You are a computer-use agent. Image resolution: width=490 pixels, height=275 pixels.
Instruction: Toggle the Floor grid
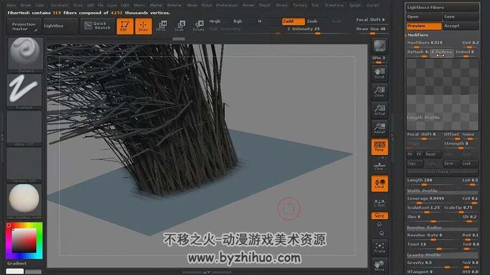[x=379, y=166]
